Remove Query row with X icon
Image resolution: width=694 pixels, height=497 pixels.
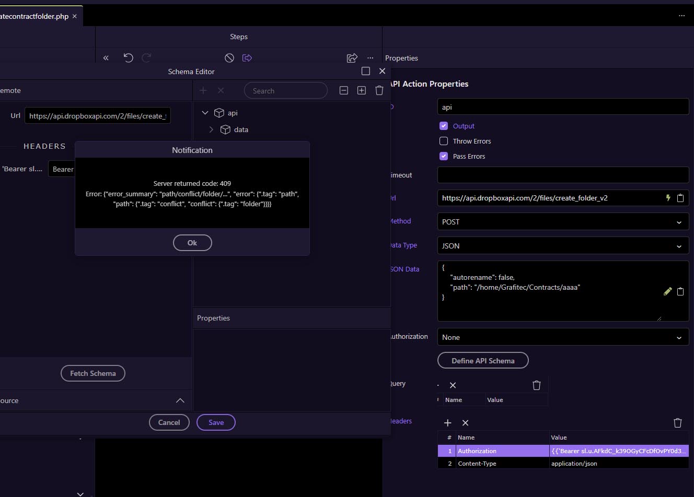[453, 385]
